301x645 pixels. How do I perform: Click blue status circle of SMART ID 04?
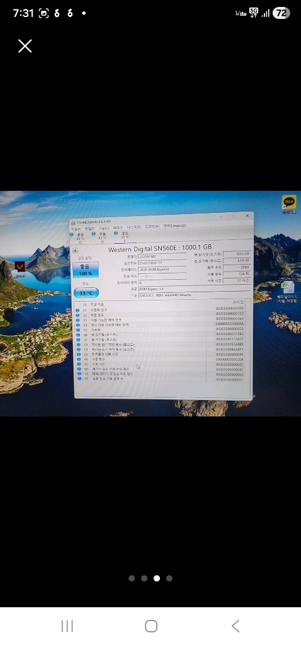(77, 325)
